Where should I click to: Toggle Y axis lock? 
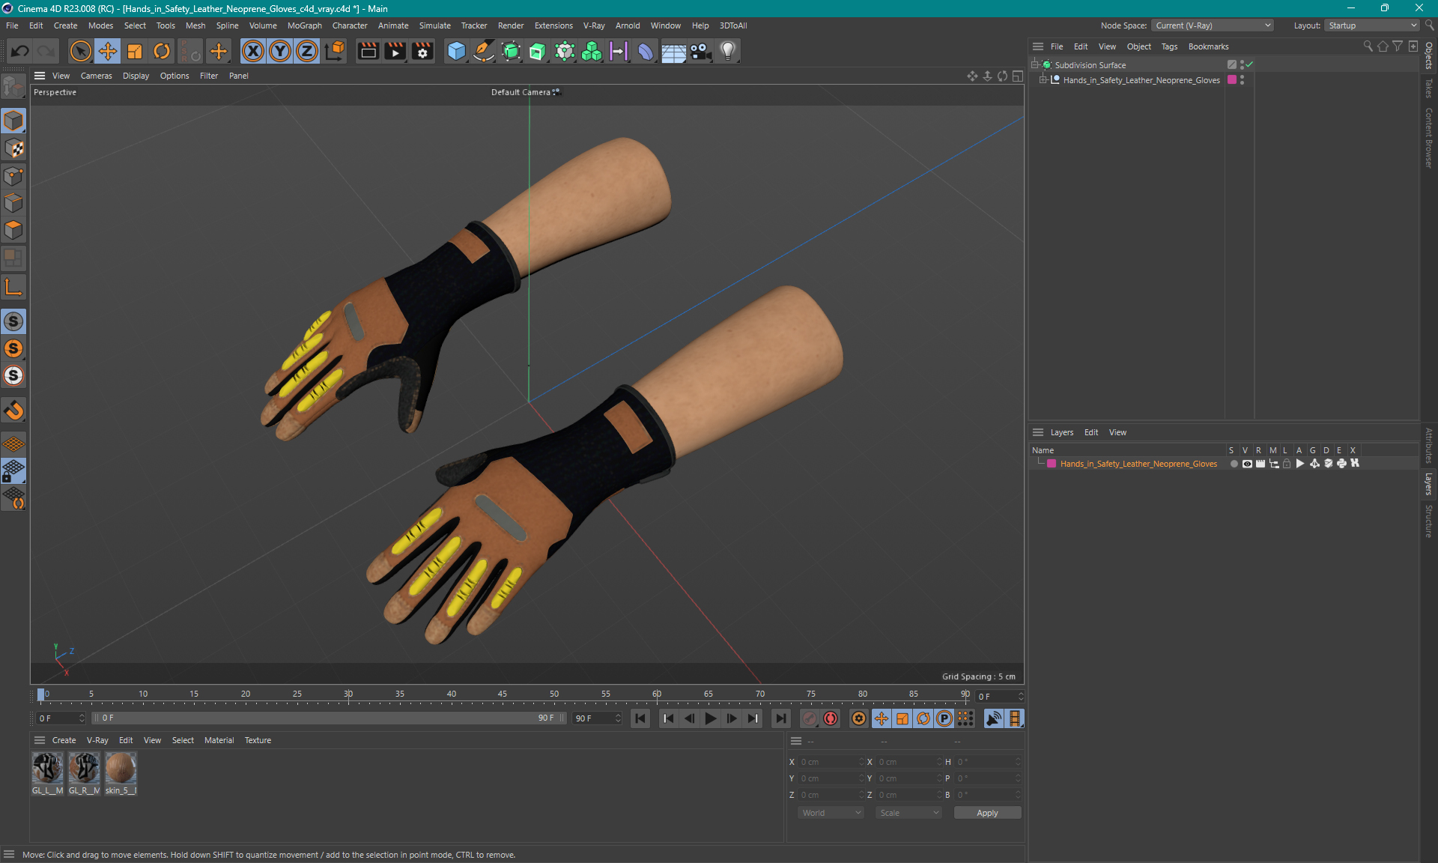280,51
